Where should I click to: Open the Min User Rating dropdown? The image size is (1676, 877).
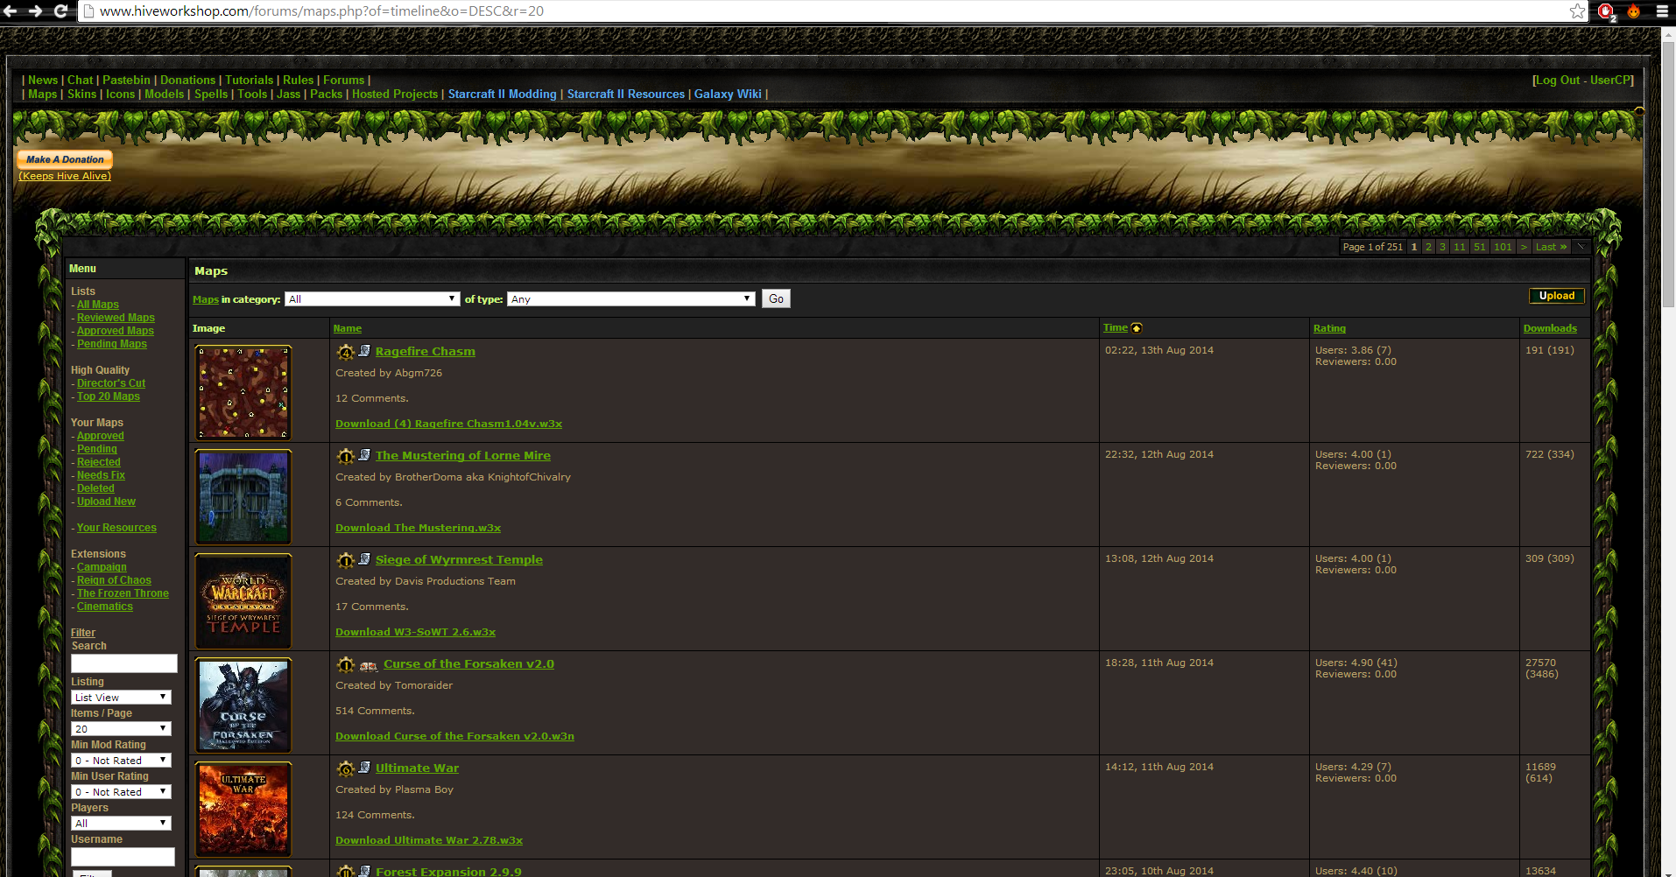click(x=121, y=792)
